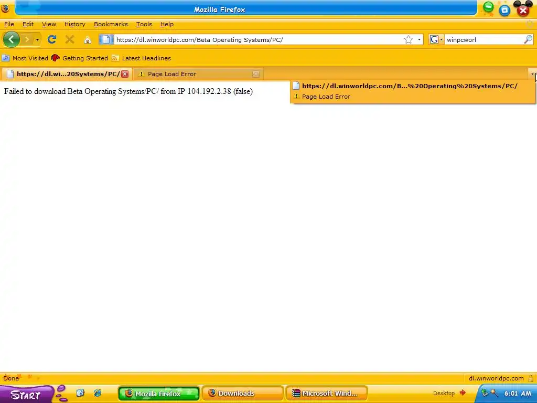Minimize Firefox with the green button
The width and height of the screenshot is (537, 403).
(488, 7)
